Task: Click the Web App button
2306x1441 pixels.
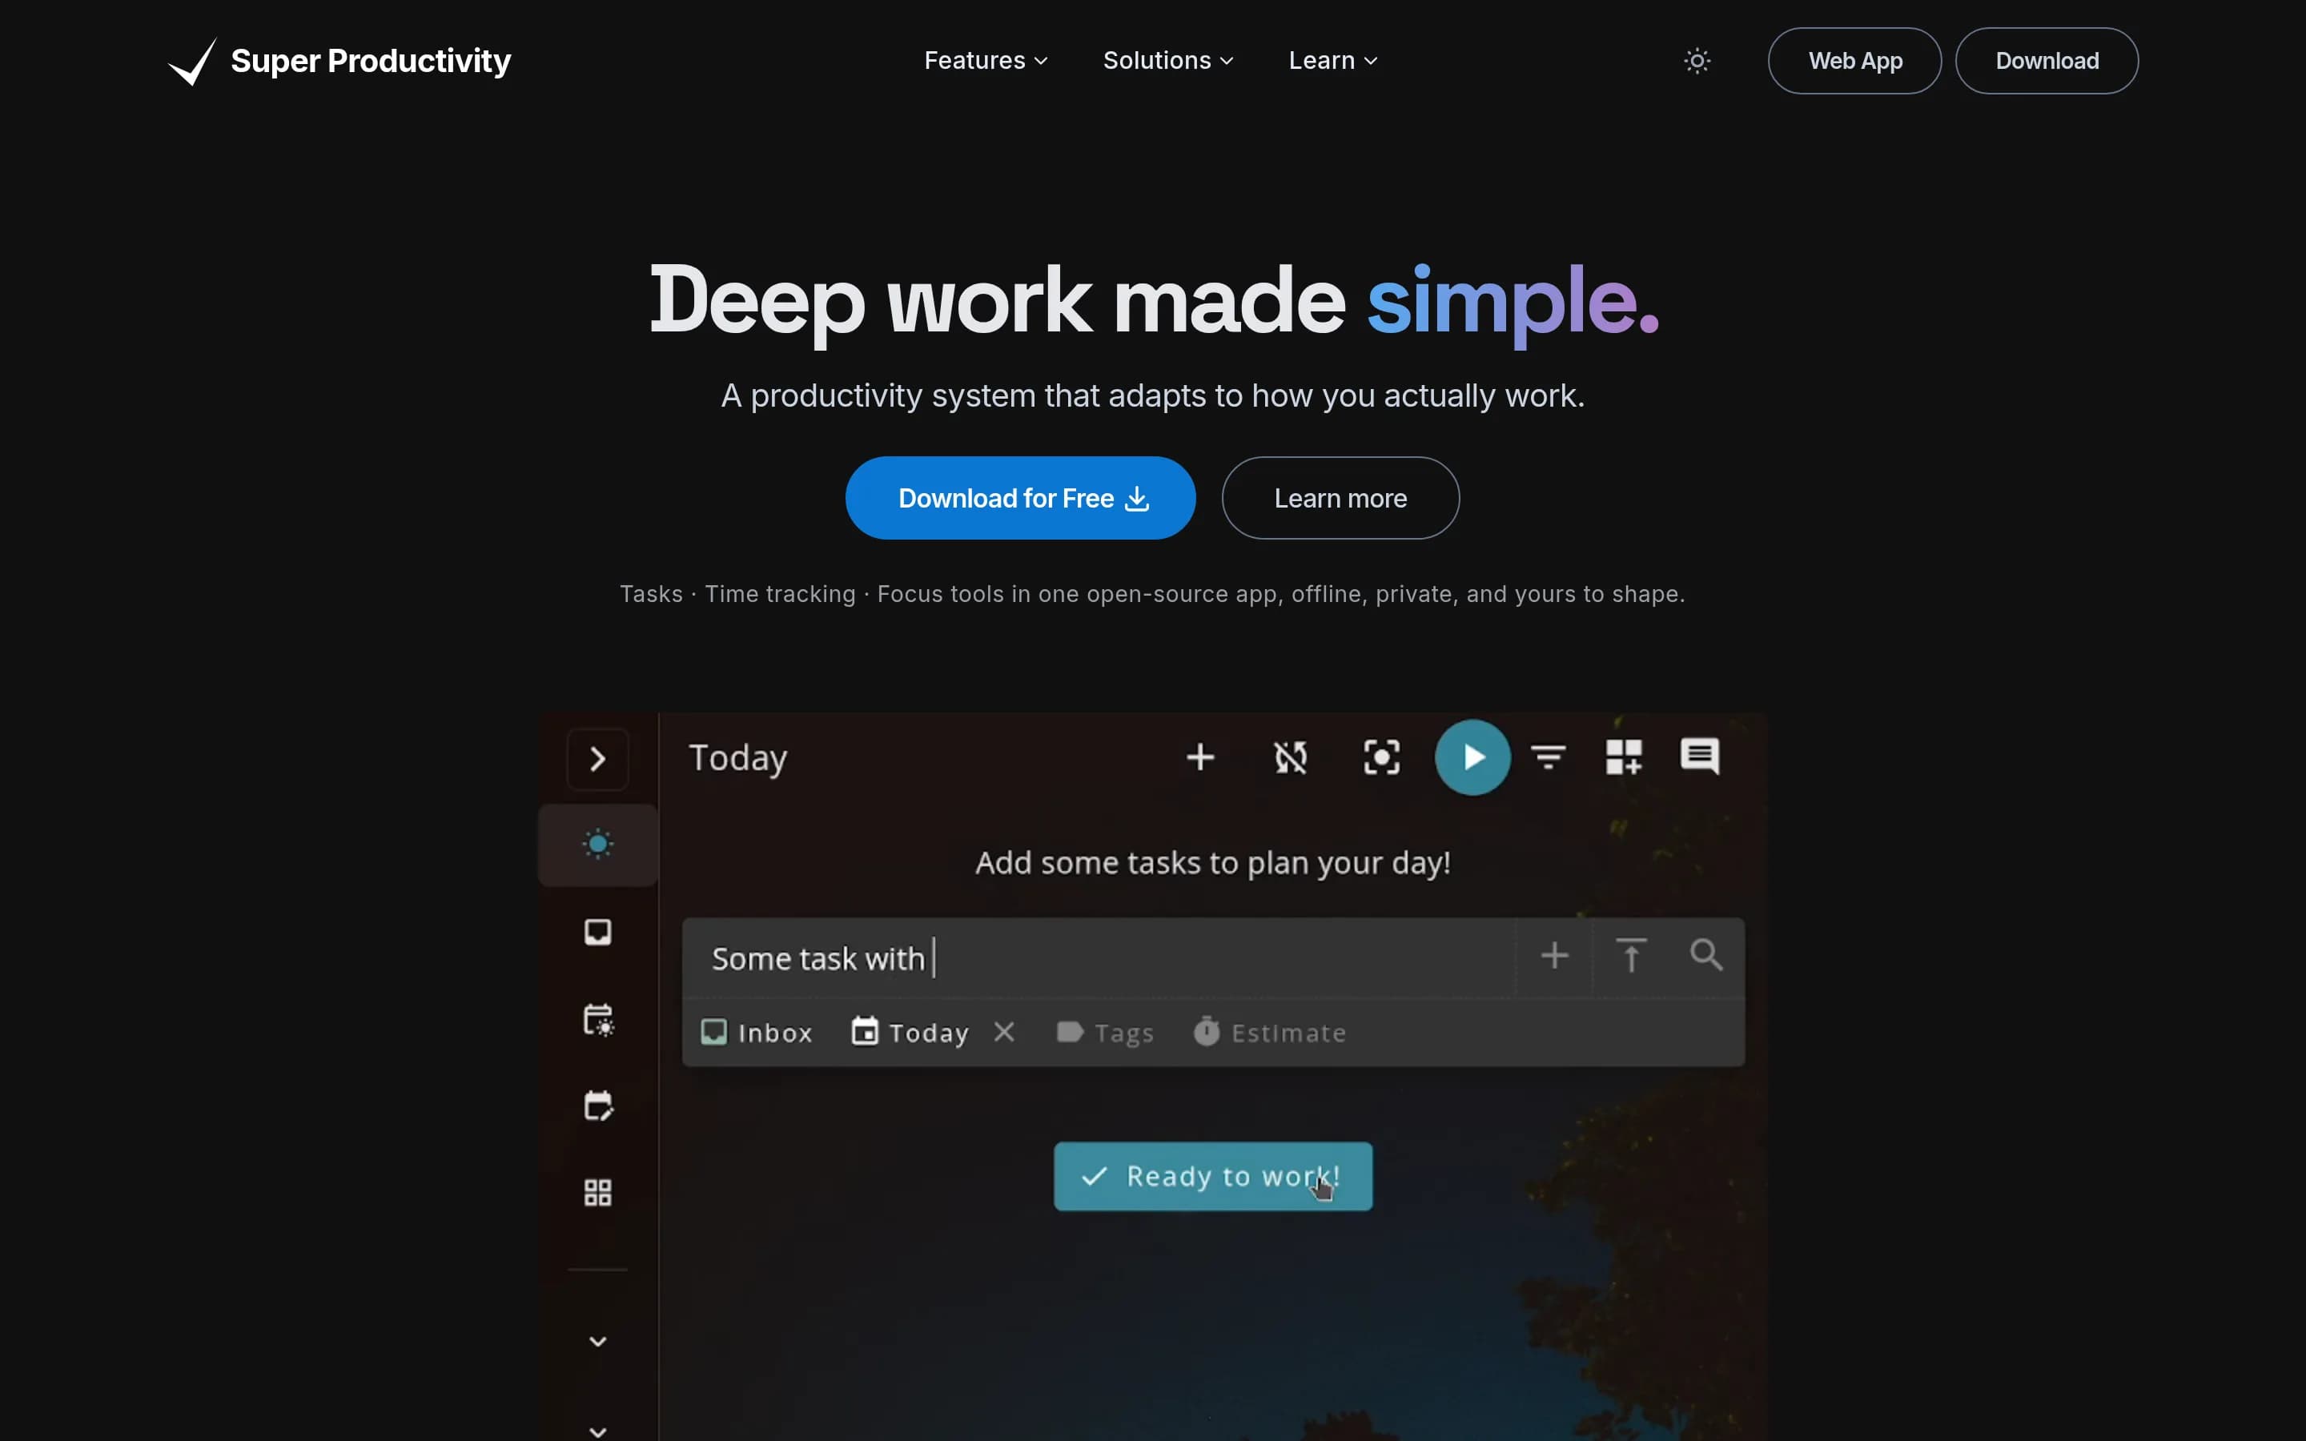Action: 1854,61
